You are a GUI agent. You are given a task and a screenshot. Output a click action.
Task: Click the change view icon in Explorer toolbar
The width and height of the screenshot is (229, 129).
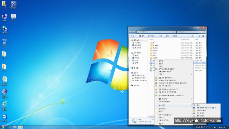[193, 36]
